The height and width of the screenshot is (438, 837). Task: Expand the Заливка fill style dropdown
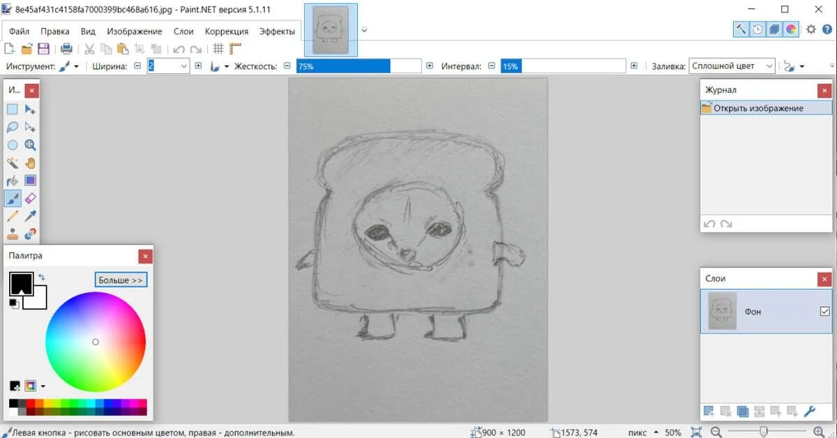click(732, 66)
